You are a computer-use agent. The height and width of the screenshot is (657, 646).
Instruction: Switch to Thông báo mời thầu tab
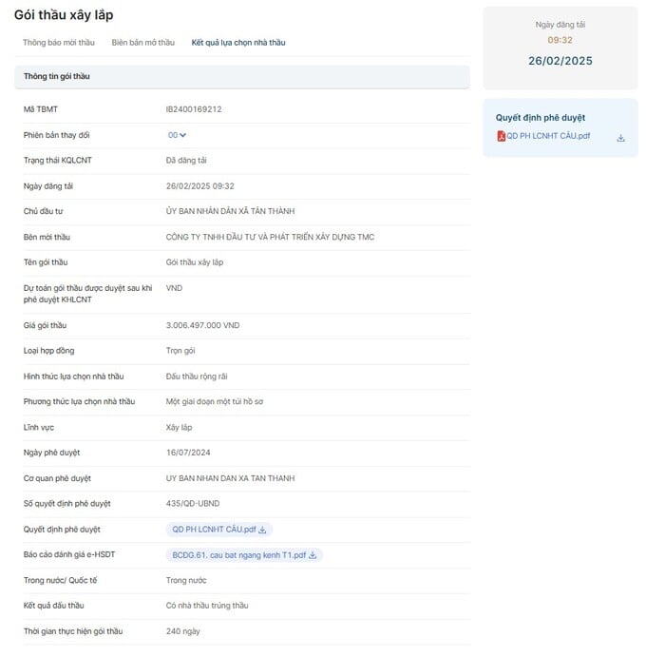pos(59,43)
